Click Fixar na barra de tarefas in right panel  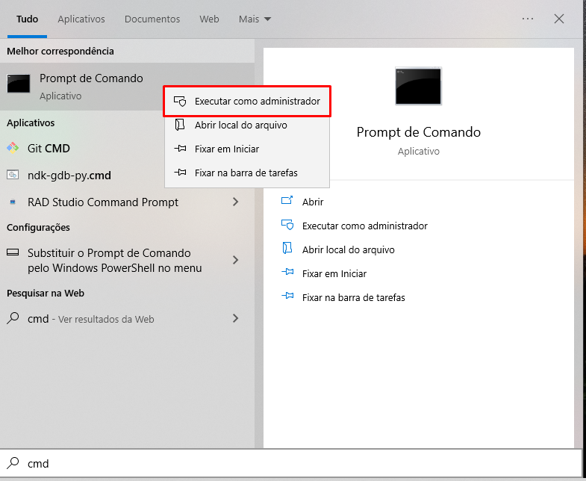click(354, 298)
